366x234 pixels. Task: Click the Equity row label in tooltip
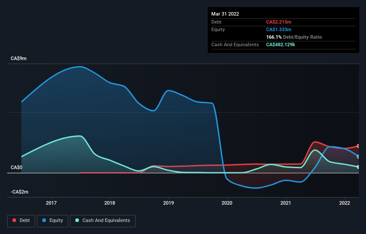click(x=218, y=29)
